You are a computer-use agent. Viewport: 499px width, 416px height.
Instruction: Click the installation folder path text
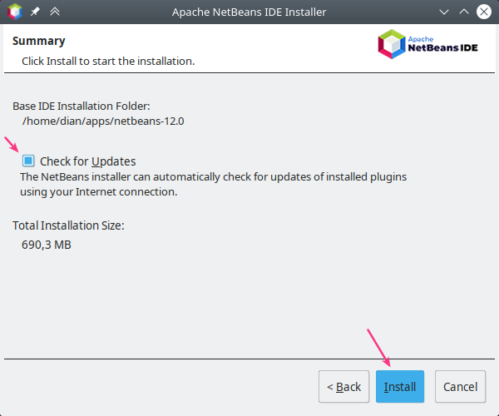102,121
